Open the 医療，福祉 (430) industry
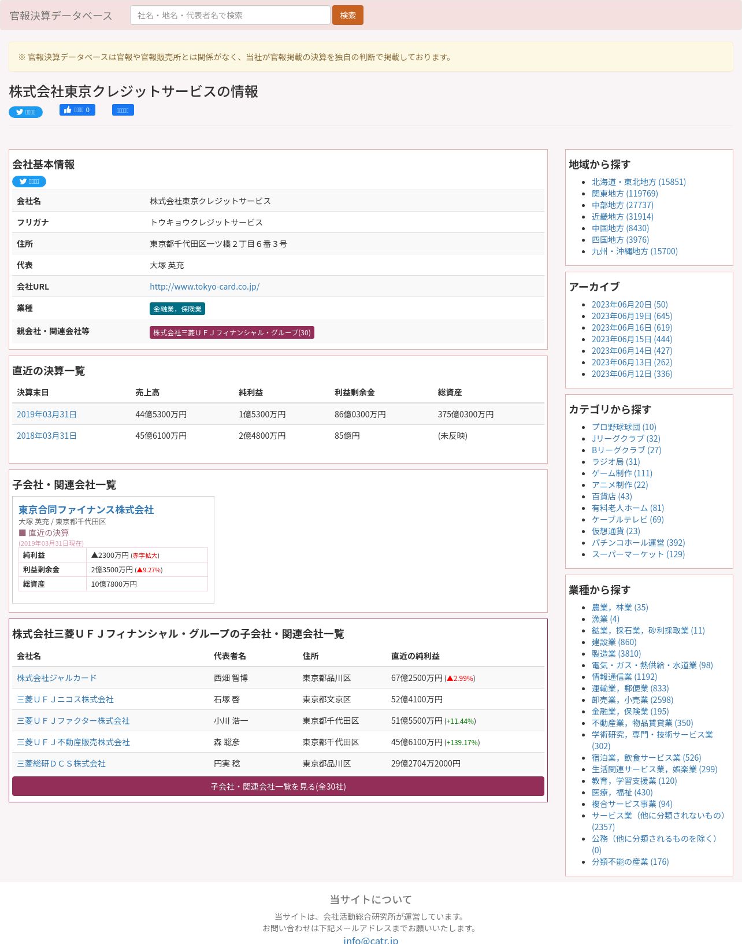Screen dimensions: 742x944 [x=622, y=793]
